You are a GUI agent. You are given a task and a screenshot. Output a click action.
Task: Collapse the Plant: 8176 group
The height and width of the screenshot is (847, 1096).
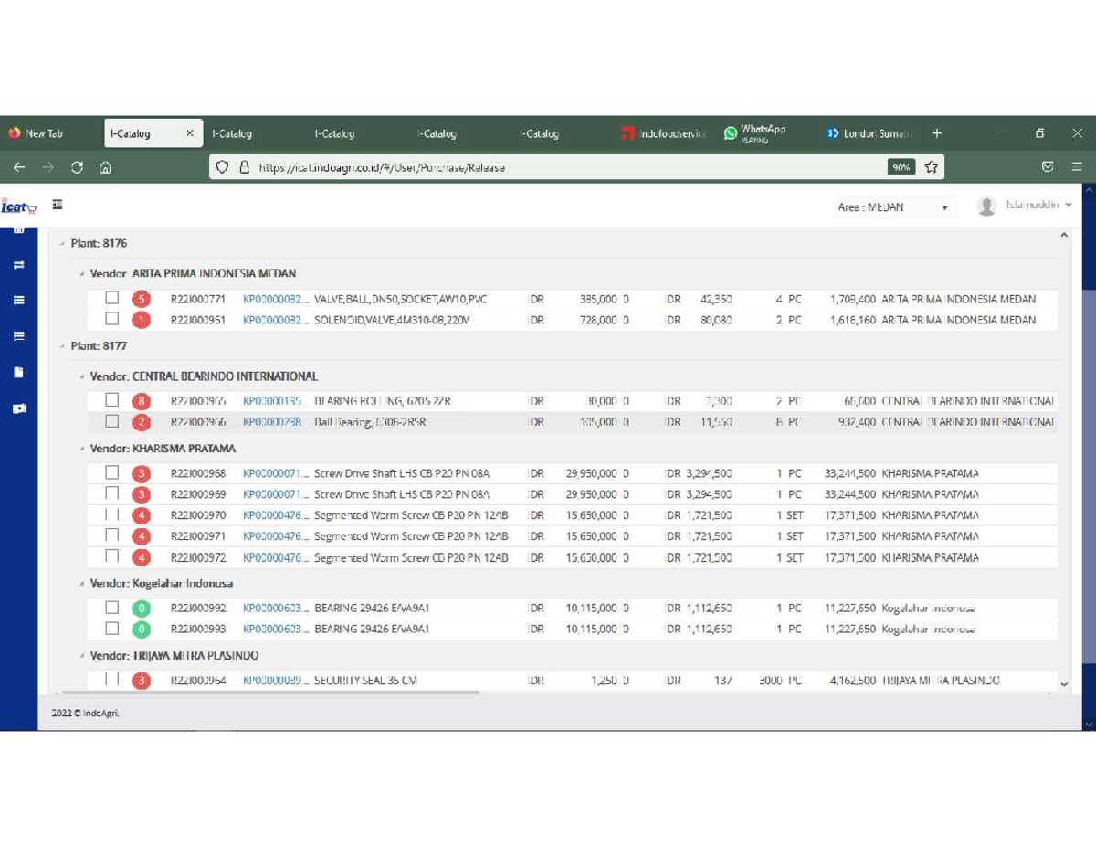tap(62, 244)
